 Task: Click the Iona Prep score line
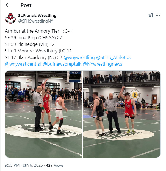coord(34,38)
